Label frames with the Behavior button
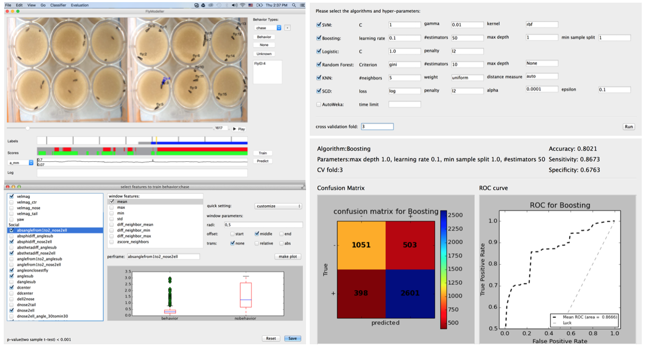The image size is (646, 349). pyautogui.click(x=264, y=37)
